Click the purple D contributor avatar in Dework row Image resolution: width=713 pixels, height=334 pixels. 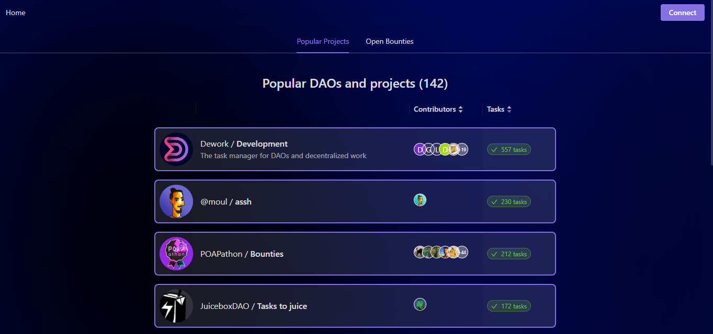tap(420, 149)
